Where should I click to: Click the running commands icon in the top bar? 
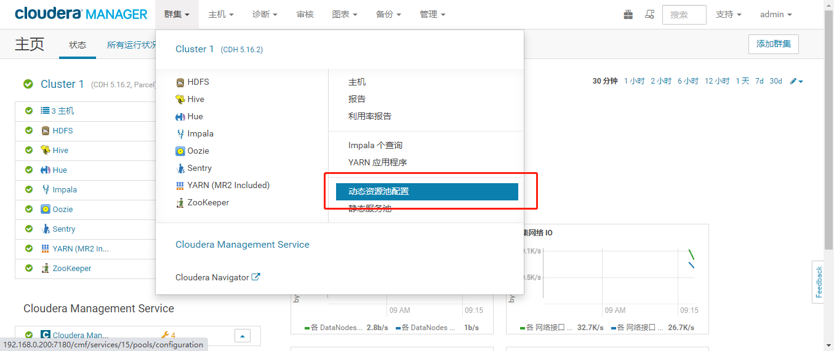coord(649,14)
